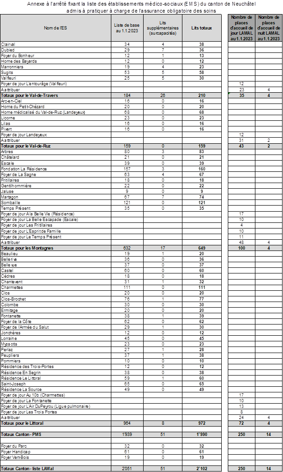Click the 'Myosotis' establishment name
This screenshot has width=283, height=472.
(x=9, y=344)
